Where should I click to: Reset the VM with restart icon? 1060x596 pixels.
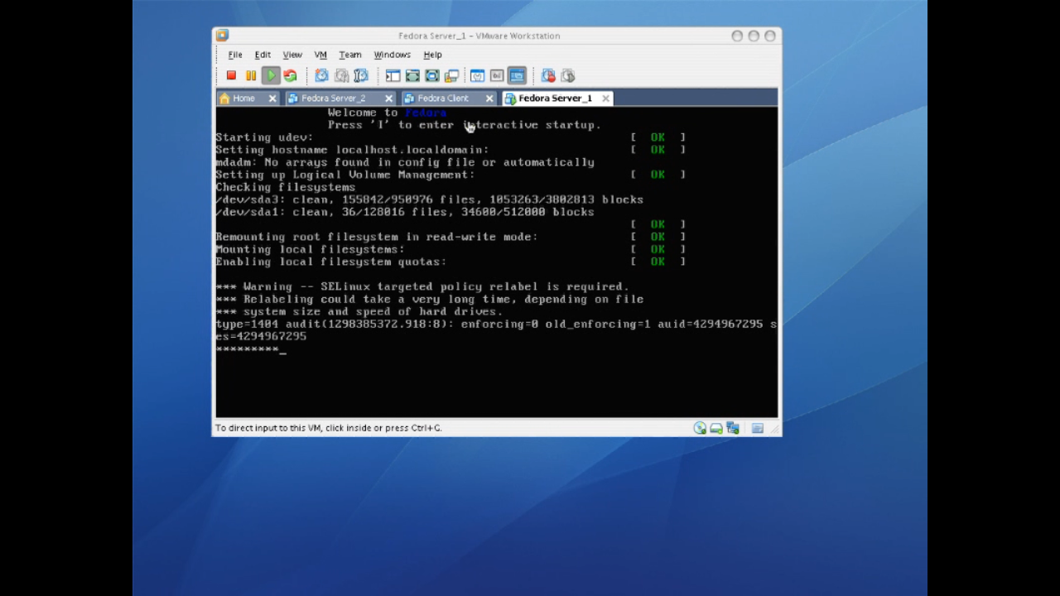click(x=290, y=76)
